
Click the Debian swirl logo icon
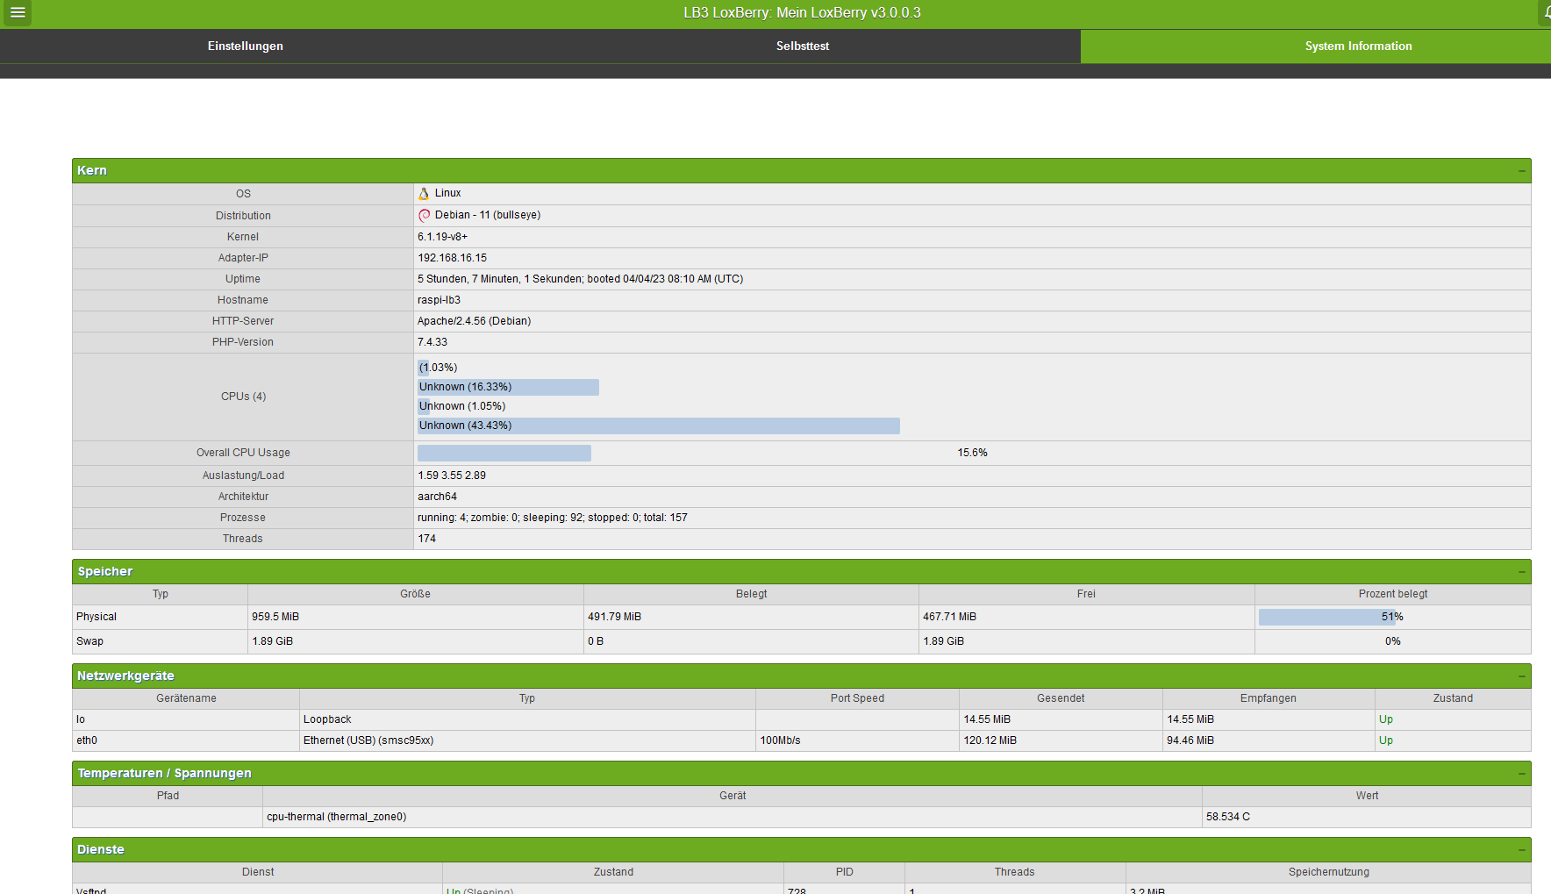[425, 216]
